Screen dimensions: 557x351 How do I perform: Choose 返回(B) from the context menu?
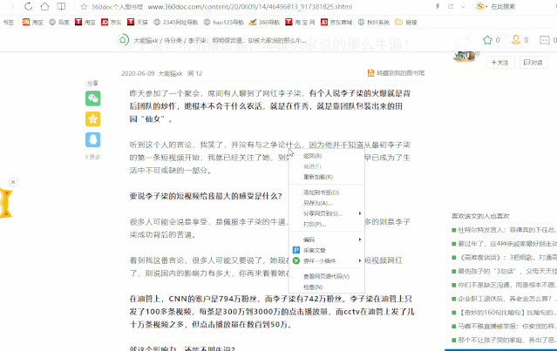click(327, 156)
